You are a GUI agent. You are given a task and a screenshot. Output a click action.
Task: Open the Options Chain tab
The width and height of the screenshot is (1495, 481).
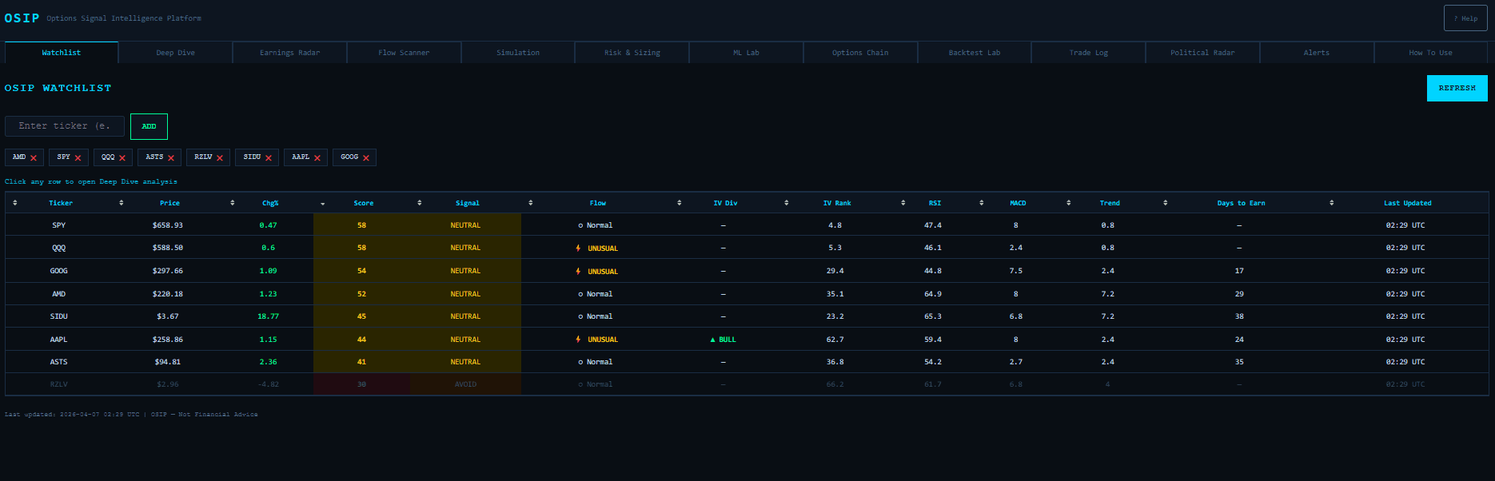coord(860,53)
